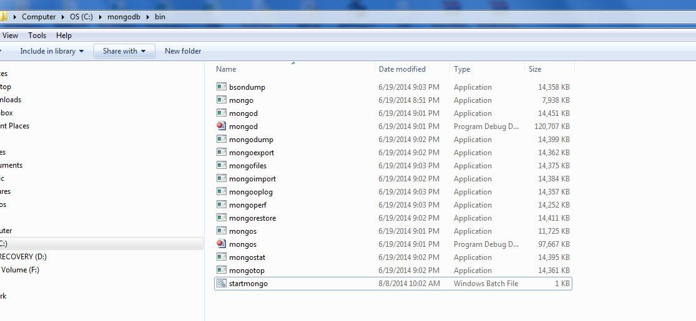Click the mongos Program Debug Database icon
Screen dimensions: 696x321
pos(222,244)
